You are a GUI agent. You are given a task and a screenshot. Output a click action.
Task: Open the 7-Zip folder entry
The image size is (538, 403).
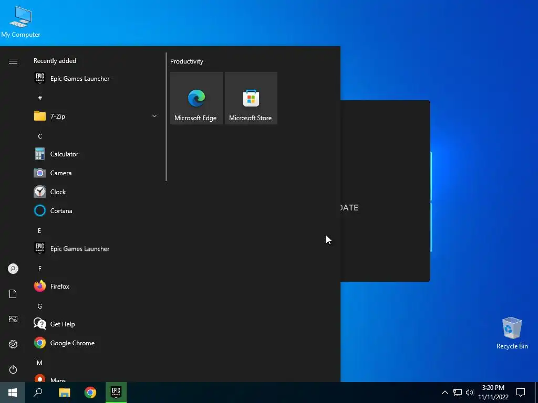pos(96,116)
